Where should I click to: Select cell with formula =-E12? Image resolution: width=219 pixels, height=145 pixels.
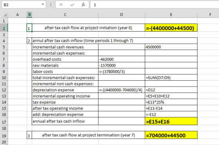[x=171, y=114]
